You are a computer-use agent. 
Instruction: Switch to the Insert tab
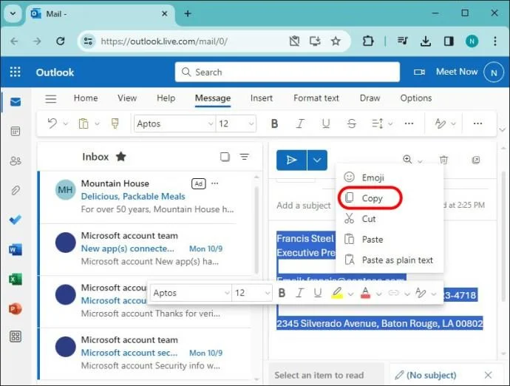click(262, 98)
